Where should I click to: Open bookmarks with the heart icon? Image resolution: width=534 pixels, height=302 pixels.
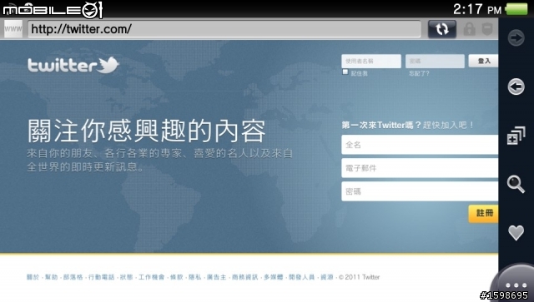[x=516, y=233]
